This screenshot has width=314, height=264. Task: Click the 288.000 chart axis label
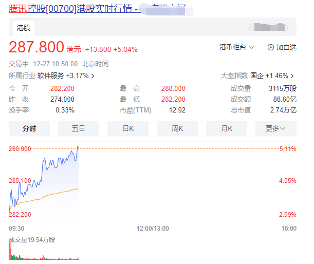(x=20, y=149)
